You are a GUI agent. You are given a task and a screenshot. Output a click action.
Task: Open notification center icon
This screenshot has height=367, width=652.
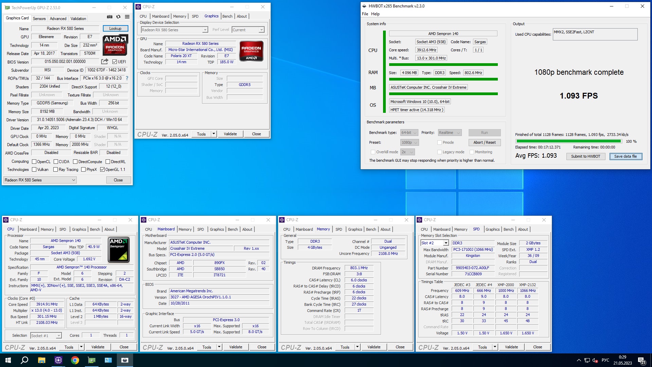point(642,361)
